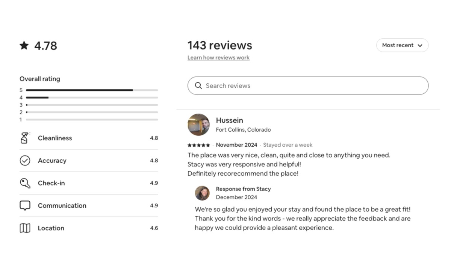Select the 5-star rating bar

tap(92, 90)
